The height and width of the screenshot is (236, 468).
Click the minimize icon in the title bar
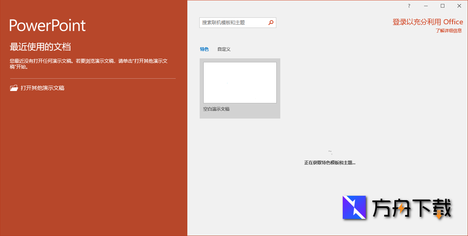click(x=426, y=6)
